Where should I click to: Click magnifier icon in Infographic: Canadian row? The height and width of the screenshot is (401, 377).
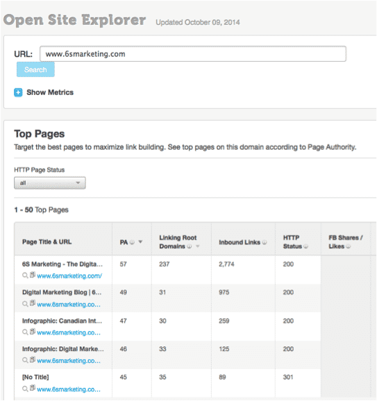[25, 332]
